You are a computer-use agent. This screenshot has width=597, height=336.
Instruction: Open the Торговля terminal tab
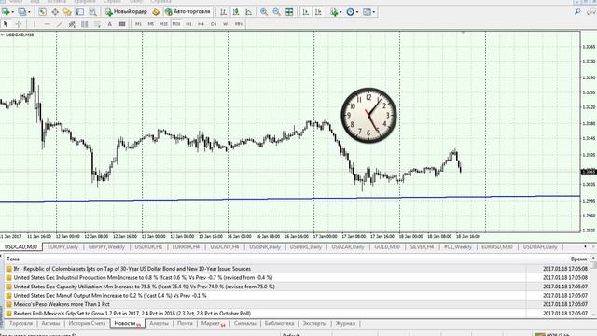click(x=21, y=324)
